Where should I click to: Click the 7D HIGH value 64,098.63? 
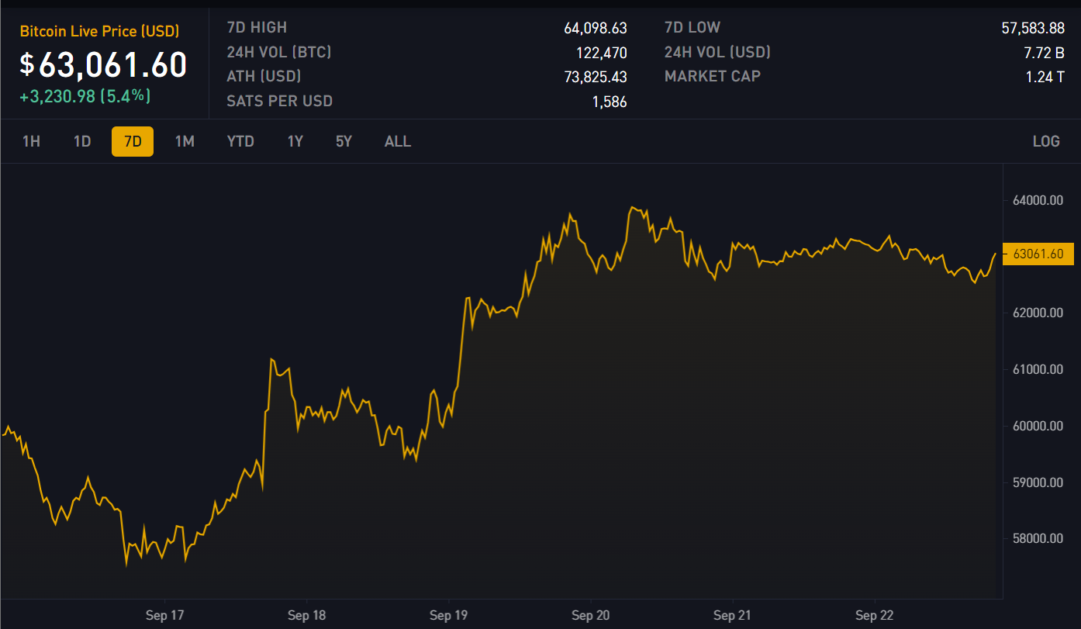click(595, 29)
